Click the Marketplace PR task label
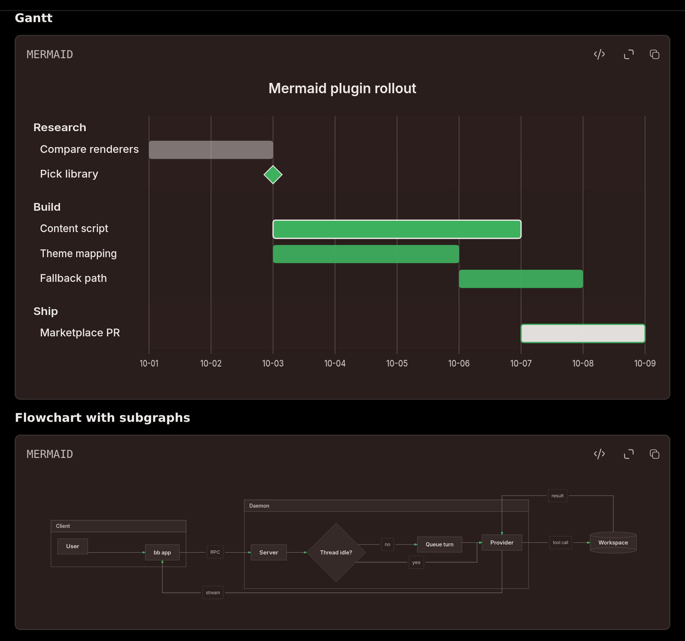 (x=80, y=333)
